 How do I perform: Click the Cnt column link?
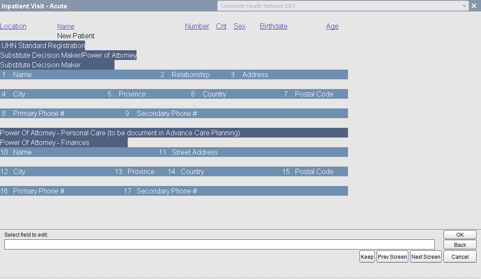point(221,26)
